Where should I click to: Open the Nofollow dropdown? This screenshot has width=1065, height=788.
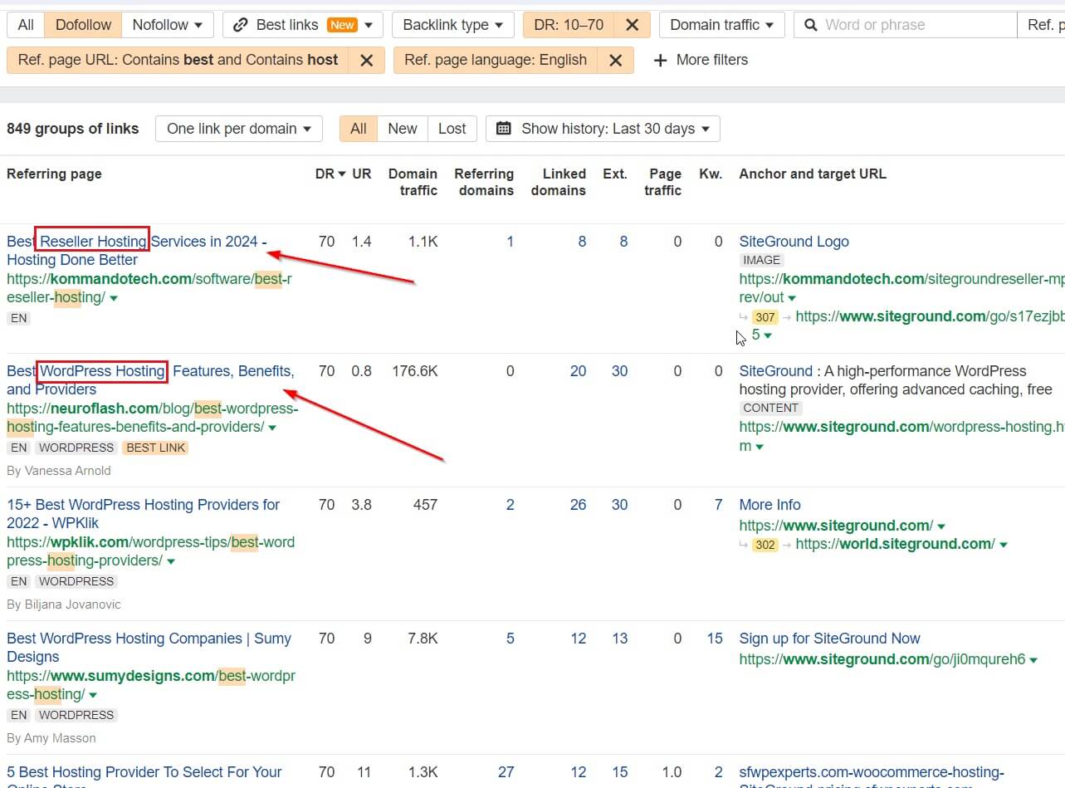click(x=168, y=25)
